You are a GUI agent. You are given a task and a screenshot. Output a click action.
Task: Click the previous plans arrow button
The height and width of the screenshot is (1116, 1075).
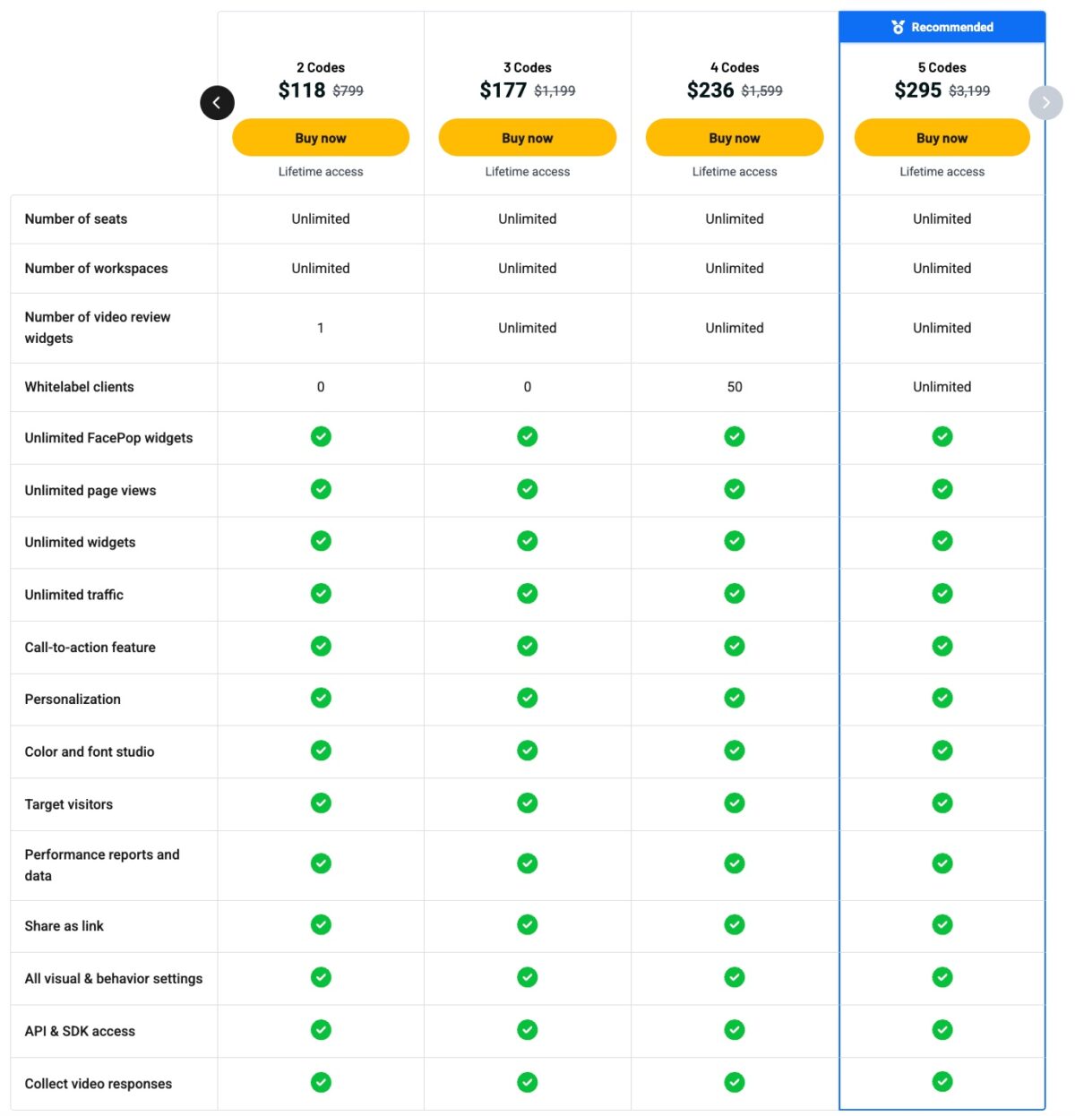tap(217, 103)
